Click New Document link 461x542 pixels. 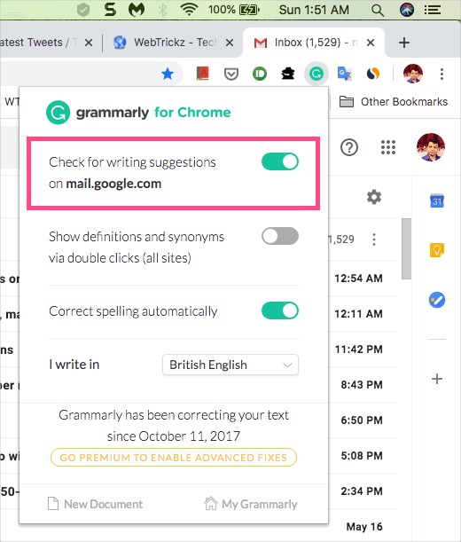tap(95, 504)
